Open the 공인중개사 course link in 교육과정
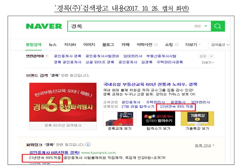 131,102
